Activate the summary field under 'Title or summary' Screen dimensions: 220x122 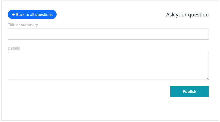[x=108, y=34]
